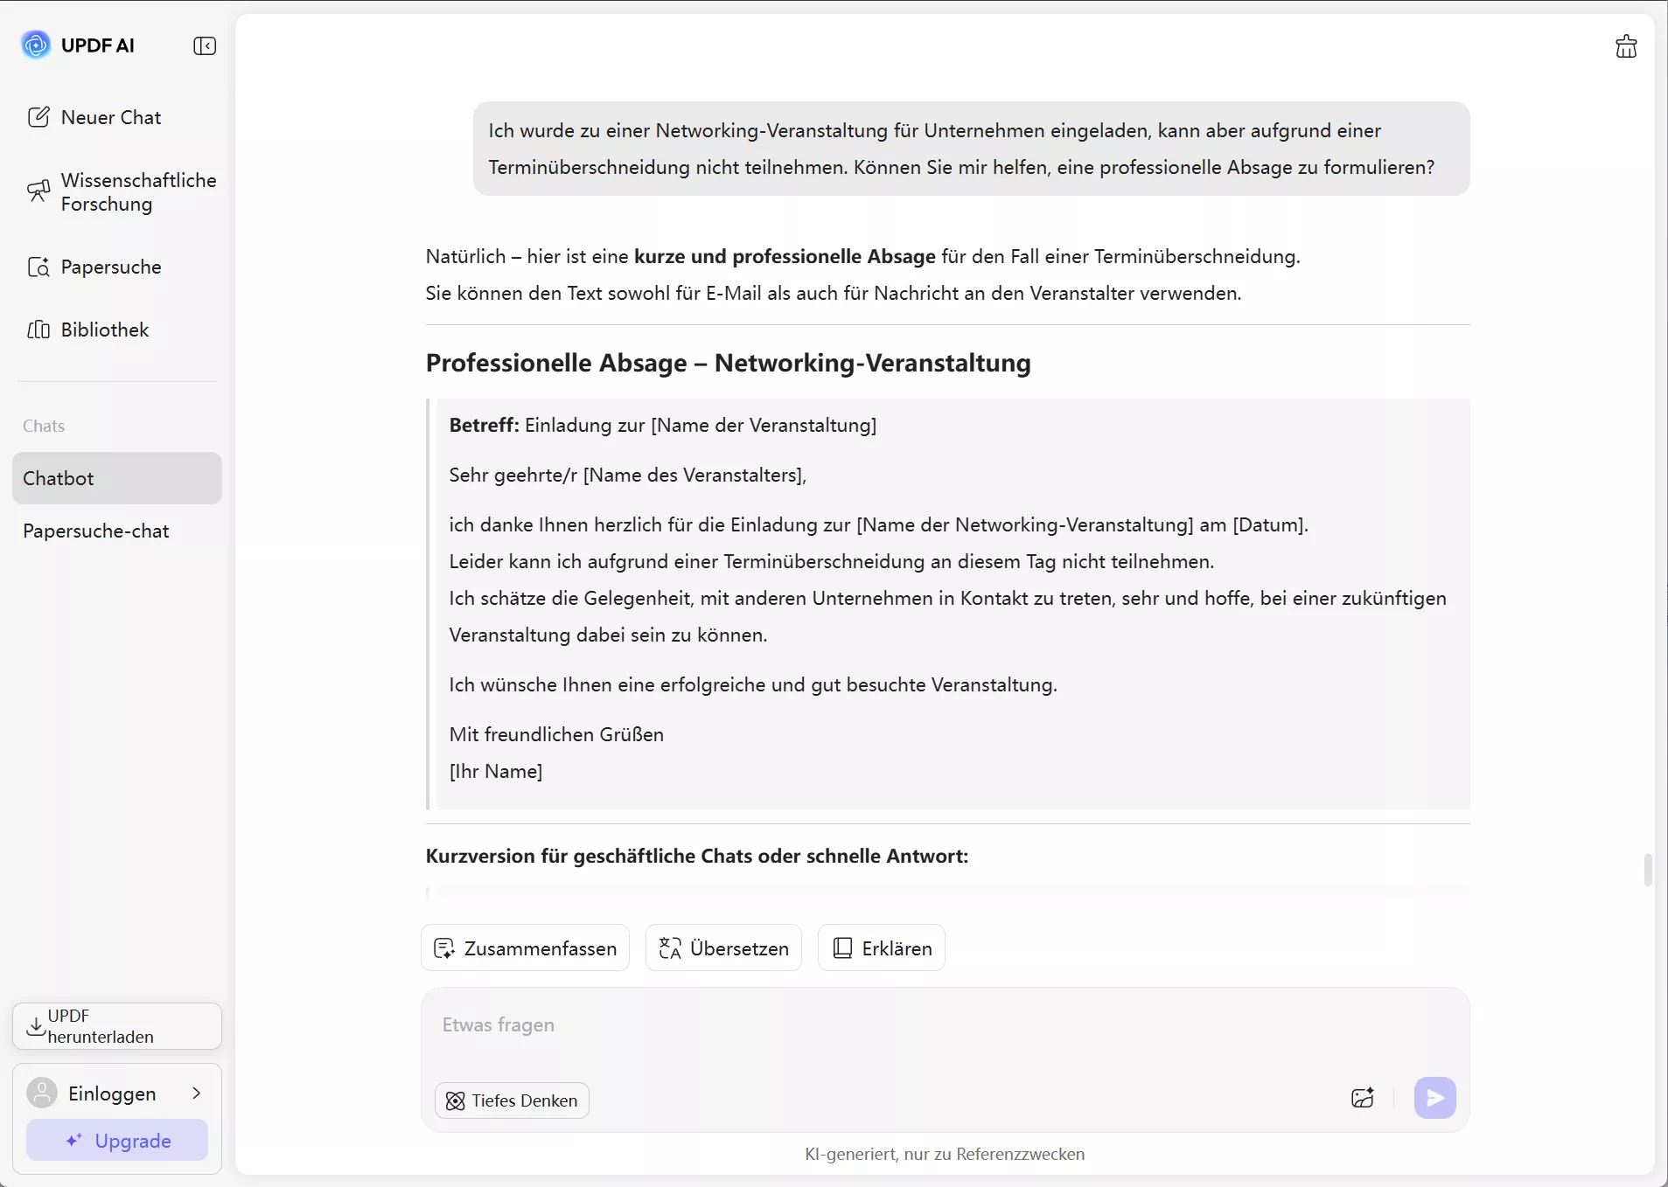Viewport: 1668px width, 1187px height.
Task: Toggle Tiefes Denken mode
Action: [511, 1100]
